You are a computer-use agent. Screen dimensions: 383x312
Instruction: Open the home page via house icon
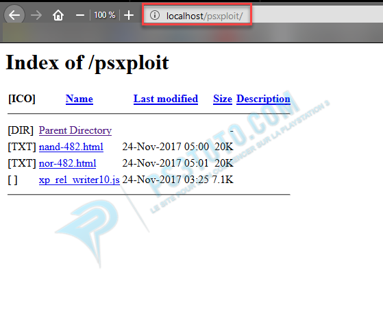[58, 15]
